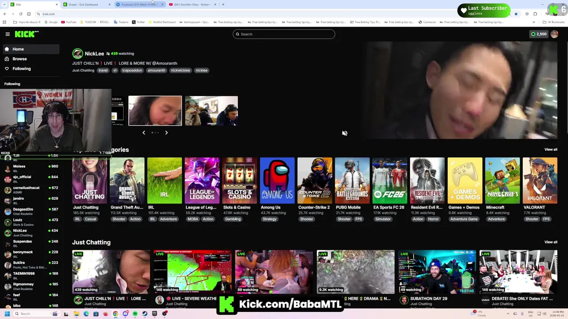Open the IRL grass category card
This screenshot has width=568, height=319.
(x=165, y=181)
